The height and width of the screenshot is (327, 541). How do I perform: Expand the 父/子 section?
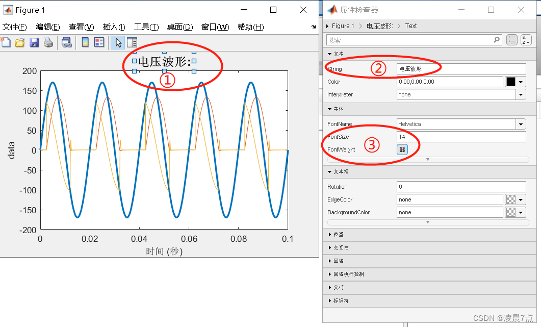[330, 287]
